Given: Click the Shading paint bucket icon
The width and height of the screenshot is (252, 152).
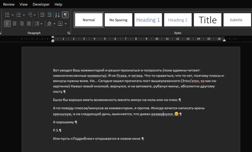Looking at the screenshot, I should (x=49, y=23).
